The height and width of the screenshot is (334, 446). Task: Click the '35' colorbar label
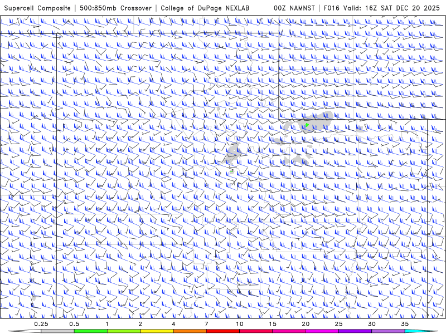(405, 324)
